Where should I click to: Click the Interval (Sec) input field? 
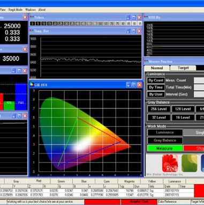click(199, 94)
